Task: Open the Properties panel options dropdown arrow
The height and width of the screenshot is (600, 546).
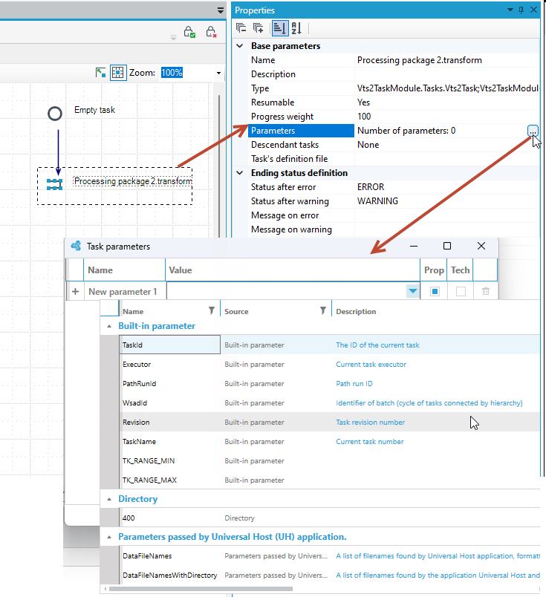Action: tap(510, 10)
